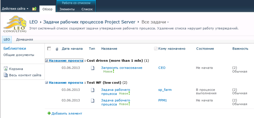Screen dimensions: 254x118
Task: Open the Список ribbon tab
Action: (x=87, y=9)
